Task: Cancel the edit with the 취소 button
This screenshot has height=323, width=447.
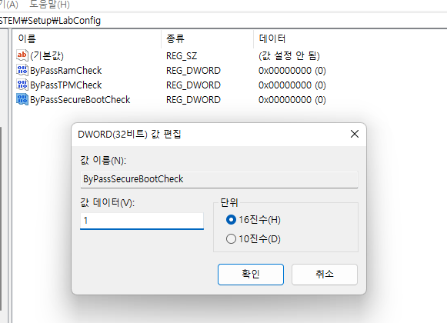Action: point(325,275)
